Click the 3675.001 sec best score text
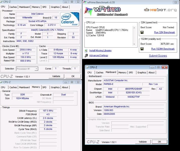Viewport: 180px width, 151px height. click(167, 44)
